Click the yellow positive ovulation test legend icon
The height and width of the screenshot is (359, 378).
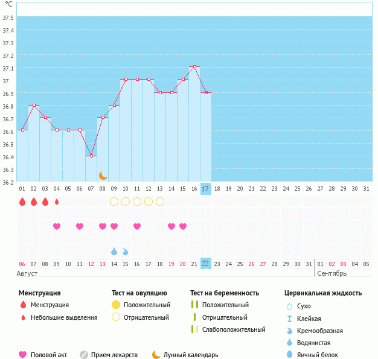(x=115, y=305)
